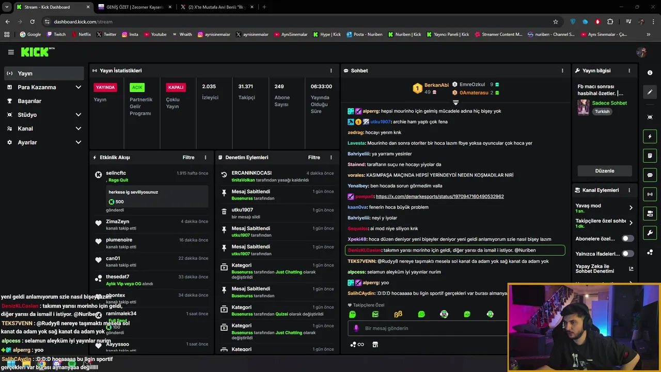Show more bookmarks with double chevron
Screen dimensions: 661x372
tap(649, 35)
